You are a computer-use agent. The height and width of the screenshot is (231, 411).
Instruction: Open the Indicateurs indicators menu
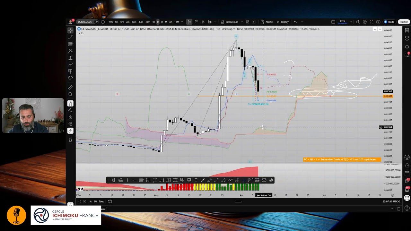(x=230, y=22)
